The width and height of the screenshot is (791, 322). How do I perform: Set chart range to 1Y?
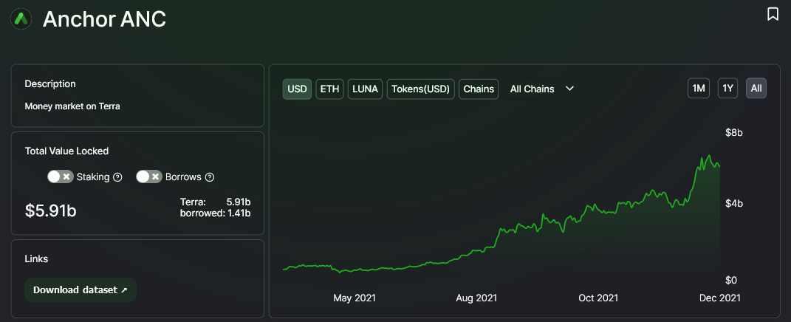727,89
